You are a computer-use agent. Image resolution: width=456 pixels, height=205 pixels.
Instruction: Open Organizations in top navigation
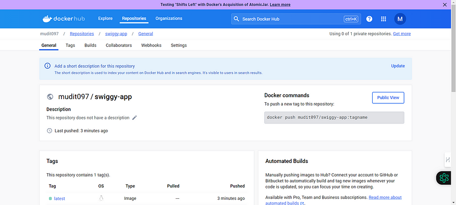click(x=169, y=18)
